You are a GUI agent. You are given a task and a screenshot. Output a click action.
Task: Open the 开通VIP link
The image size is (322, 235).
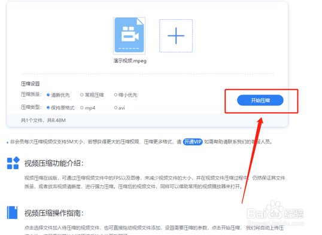click(x=193, y=142)
